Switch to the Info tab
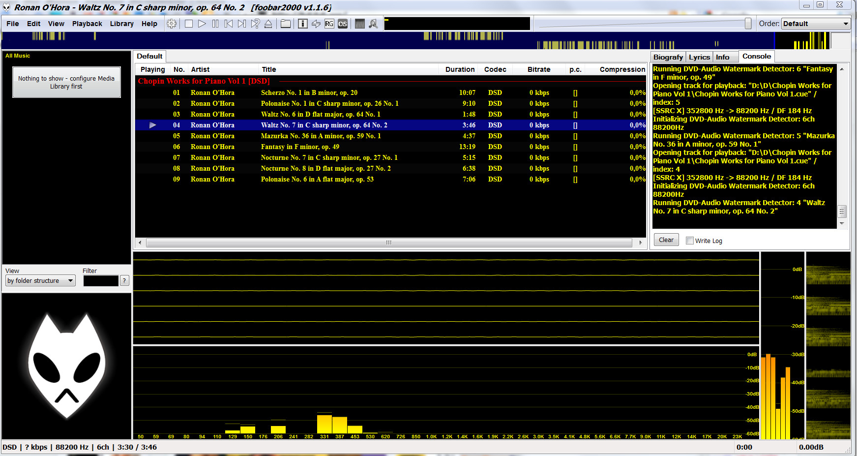The width and height of the screenshot is (857, 456). [x=723, y=57]
